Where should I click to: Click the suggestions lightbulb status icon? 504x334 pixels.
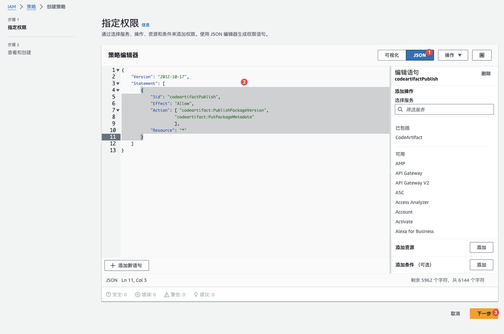point(196,295)
